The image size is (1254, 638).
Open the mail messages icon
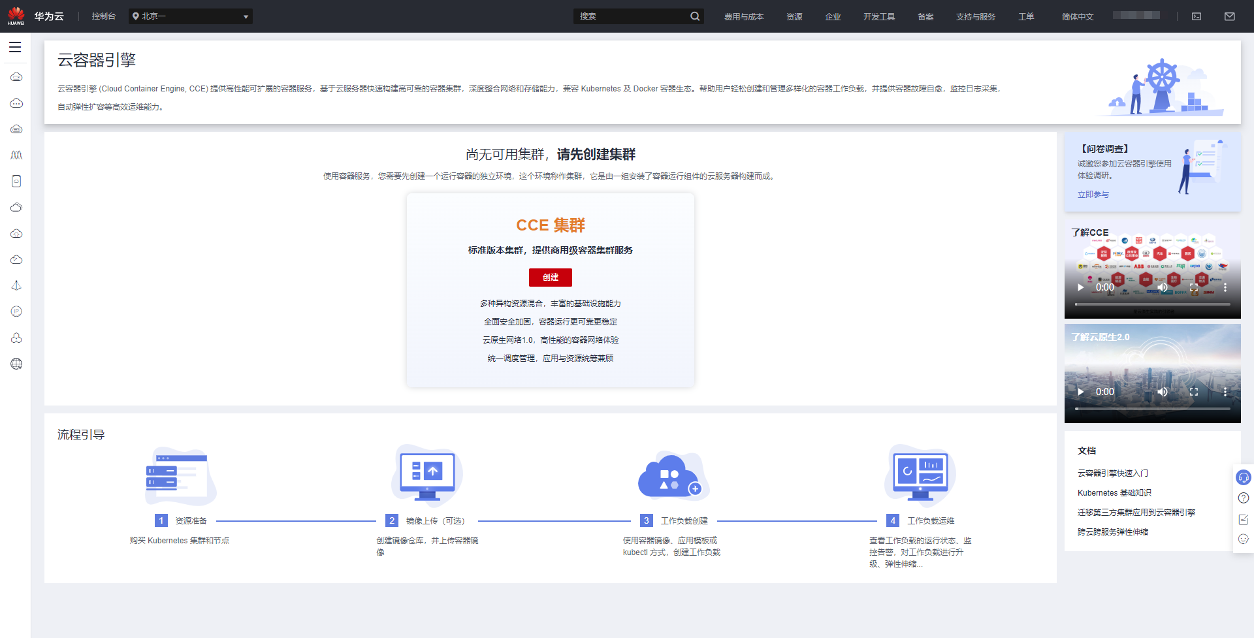[x=1230, y=16]
